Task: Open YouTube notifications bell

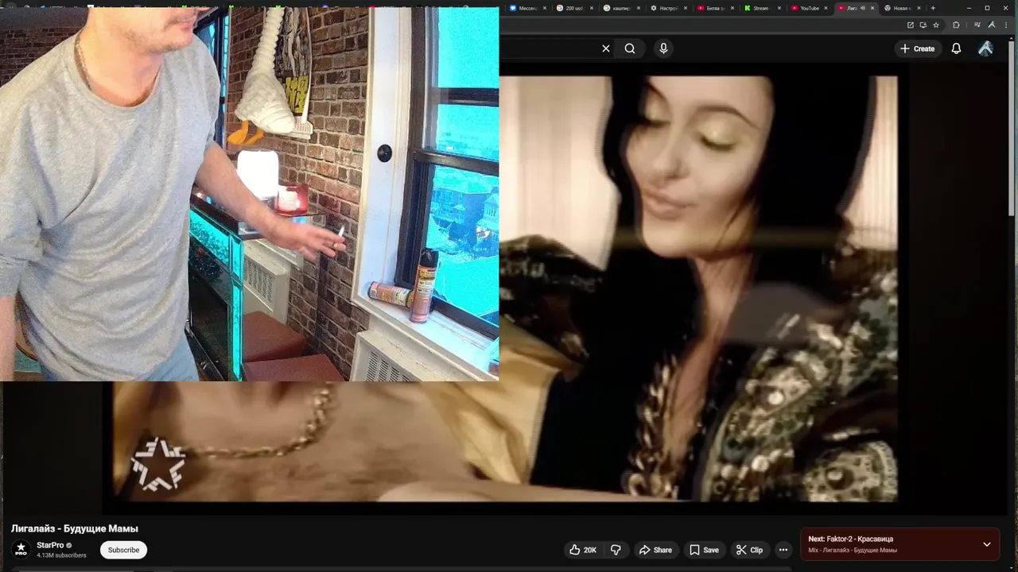Action: (x=956, y=48)
